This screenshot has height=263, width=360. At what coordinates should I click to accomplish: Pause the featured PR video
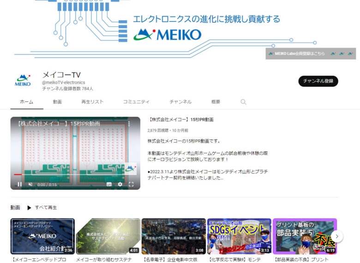tap(20, 184)
